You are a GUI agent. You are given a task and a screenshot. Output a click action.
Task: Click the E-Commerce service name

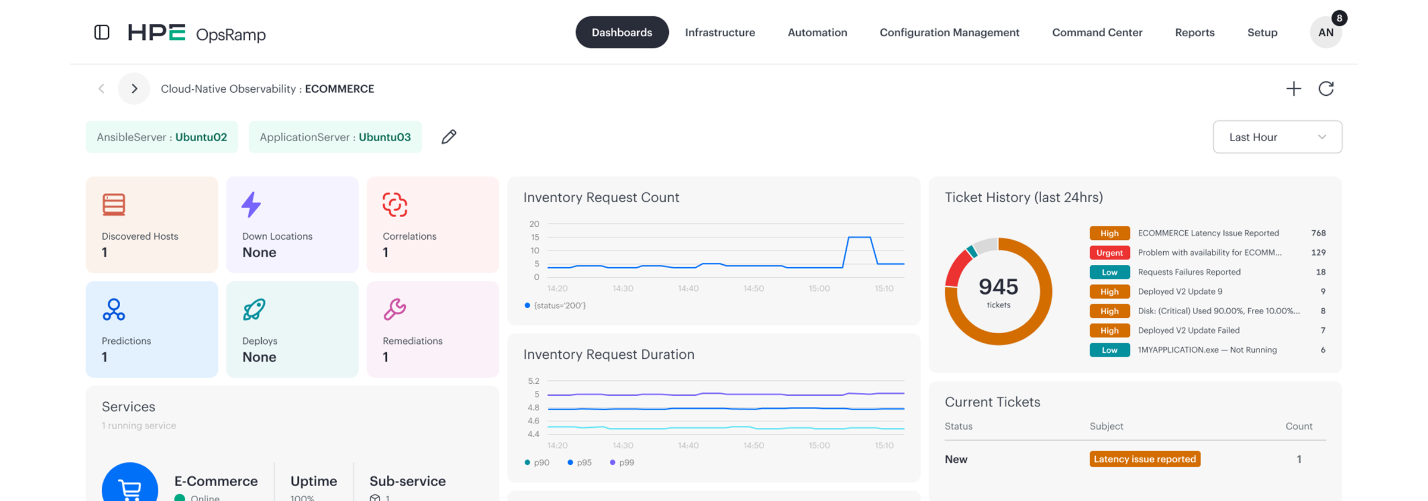pyautogui.click(x=216, y=481)
